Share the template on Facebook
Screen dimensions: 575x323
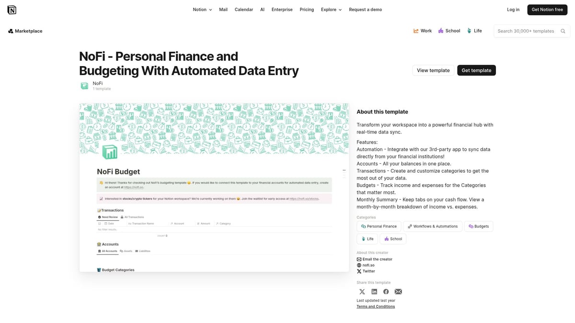pyautogui.click(x=386, y=291)
